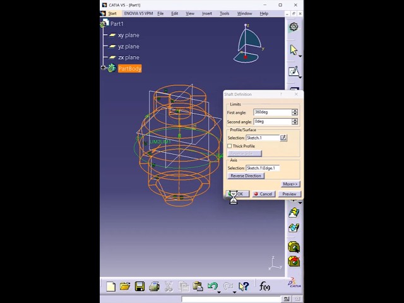Click the Part1 root node icon
Viewport: 404px width, 303px height.
(x=104, y=23)
